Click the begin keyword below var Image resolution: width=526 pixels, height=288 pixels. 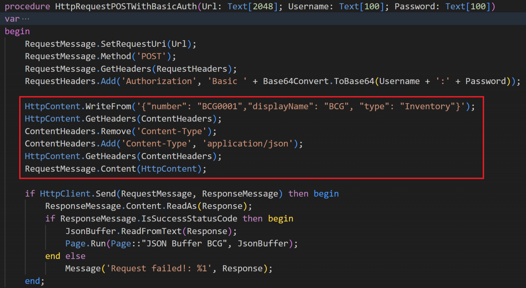coord(17,31)
